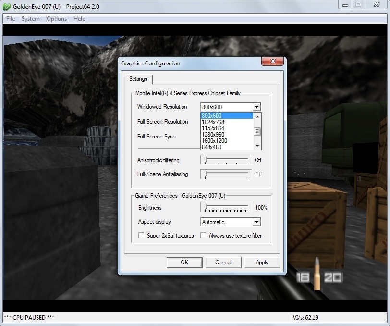This screenshot has width=390, height=326.
Task: Click the VI/s: 62.19 status bar readout
Action: click(x=305, y=318)
